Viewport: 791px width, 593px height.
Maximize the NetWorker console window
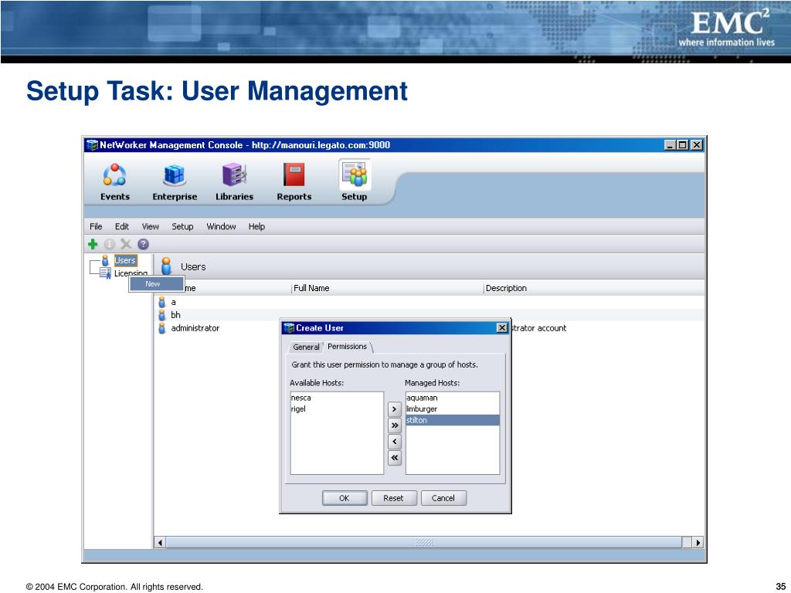point(683,145)
